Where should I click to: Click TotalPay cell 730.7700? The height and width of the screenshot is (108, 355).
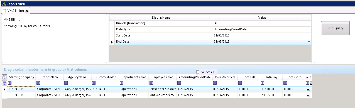click(271, 95)
